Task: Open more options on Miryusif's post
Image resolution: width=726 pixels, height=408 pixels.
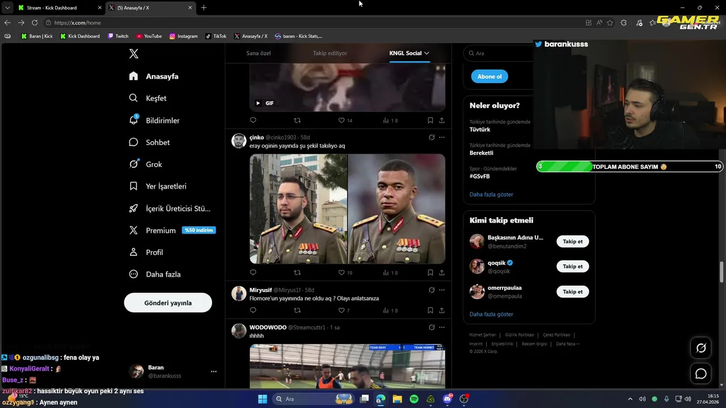Action: 442,290
